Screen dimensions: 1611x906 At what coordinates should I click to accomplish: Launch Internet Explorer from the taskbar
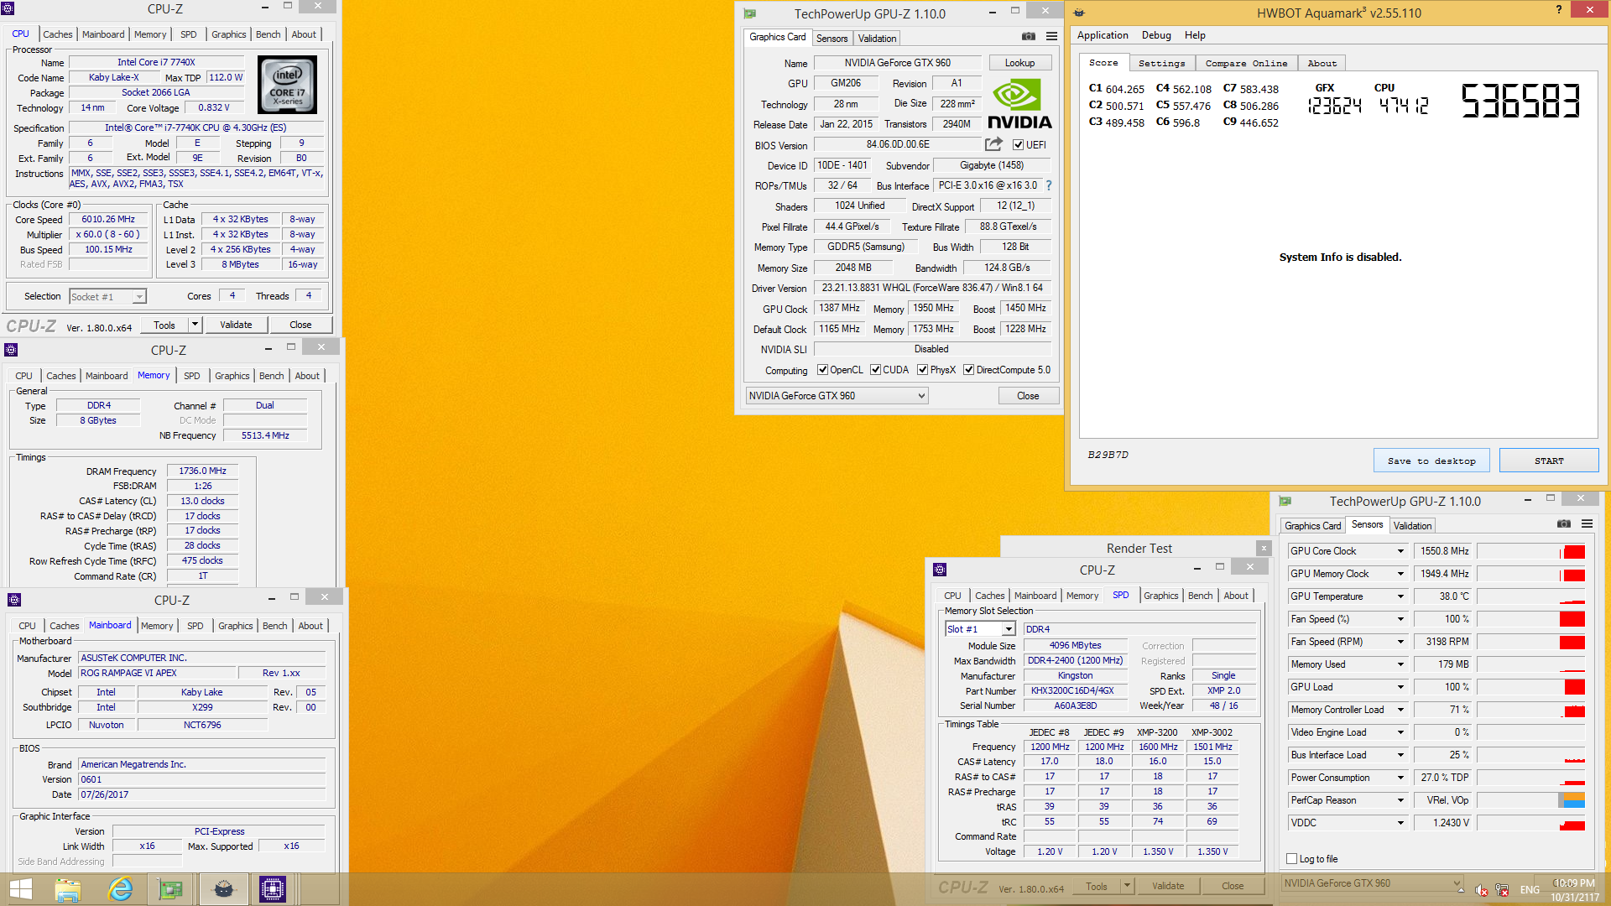pyautogui.click(x=121, y=889)
